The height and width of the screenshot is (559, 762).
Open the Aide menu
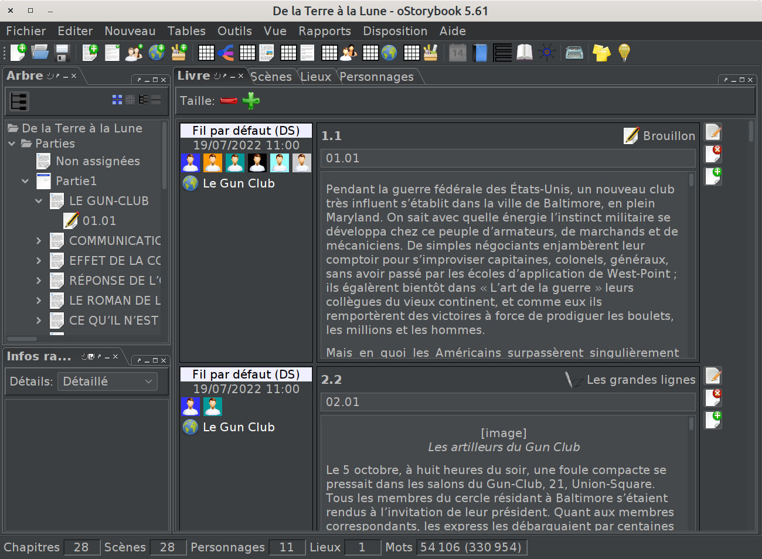453,31
